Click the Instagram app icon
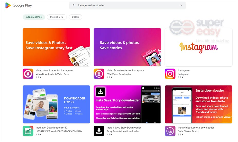The height and width of the screenshot is (142, 238). [x=170, y=74]
